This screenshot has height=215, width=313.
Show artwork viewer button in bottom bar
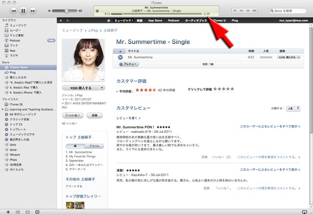coord(37,212)
